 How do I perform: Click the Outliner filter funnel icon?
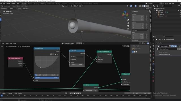coord(179,6)
